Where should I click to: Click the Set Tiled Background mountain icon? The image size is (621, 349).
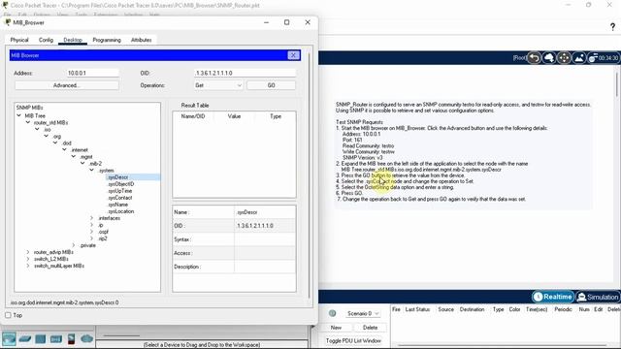coord(579,58)
